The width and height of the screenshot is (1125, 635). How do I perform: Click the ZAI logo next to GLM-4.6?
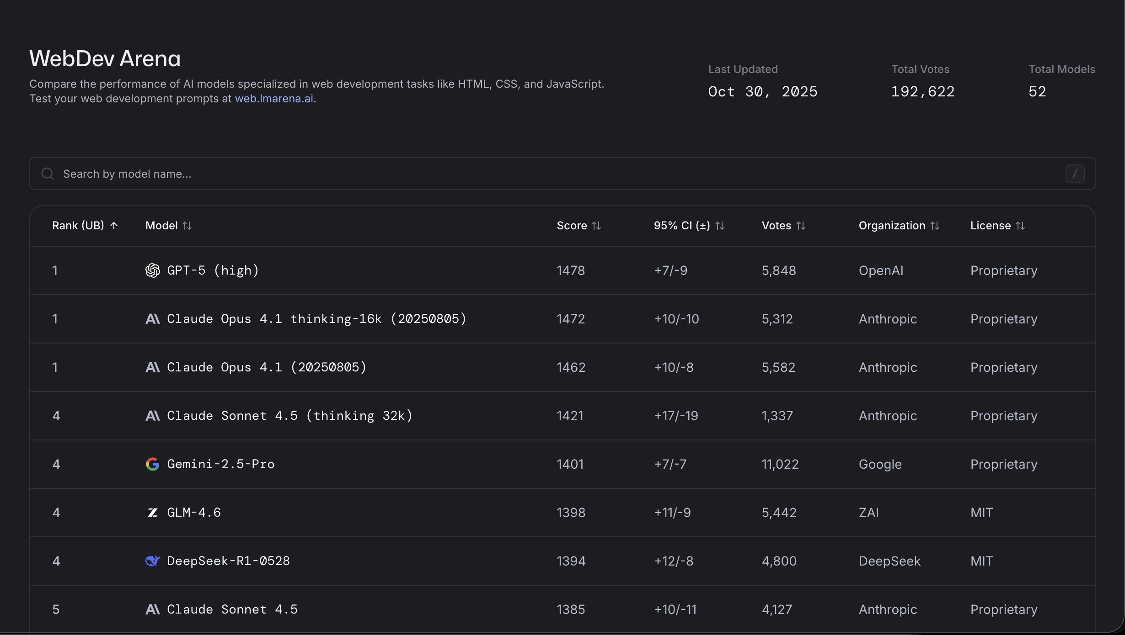[152, 513]
